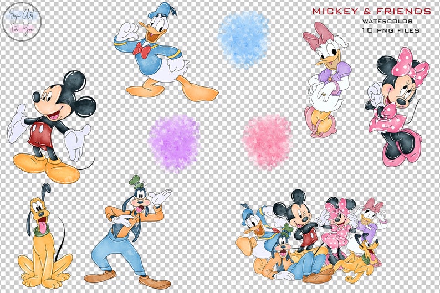Image resolution: width=440 pixels, height=293 pixels.
Task: Click the circular Sign Art For You logo
Action: 22,21
